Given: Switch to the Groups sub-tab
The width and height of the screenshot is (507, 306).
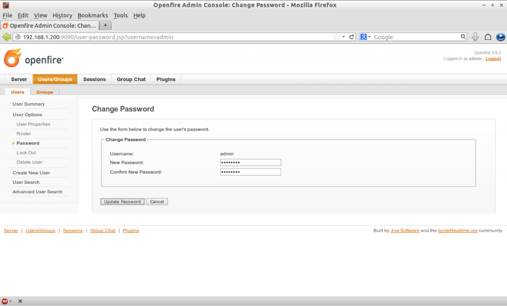Looking at the screenshot, I should 45,92.
